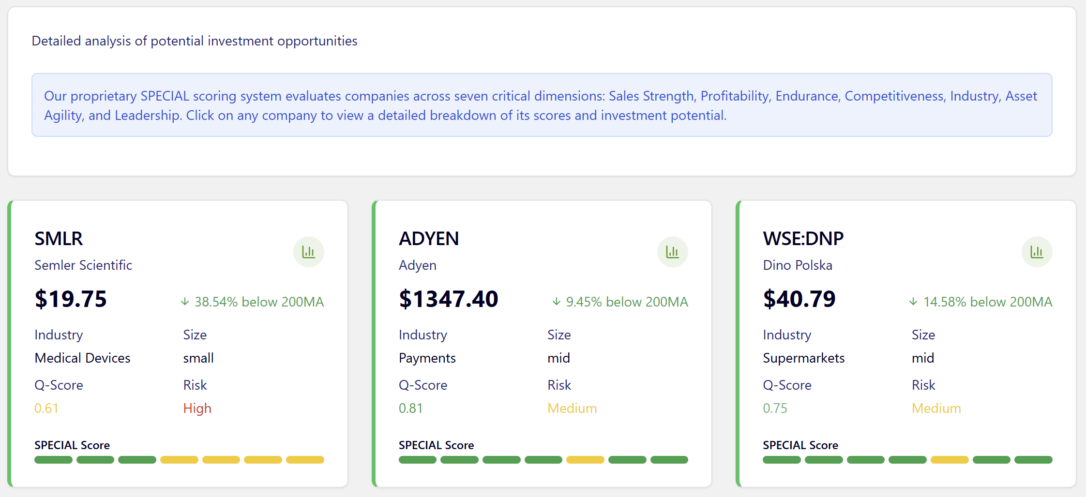Click the down arrow beside 14.58% below 200MA
The image size is (1086, 497).
(x=913, y=302)
